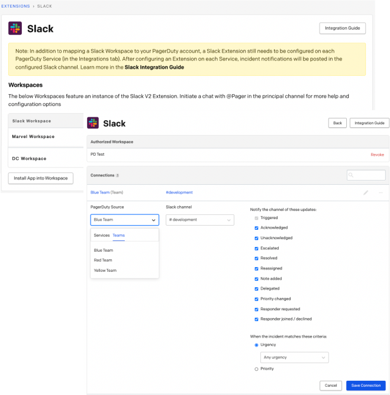
Task: Open the Slack channel dropdown
Action: pos(200,220)
